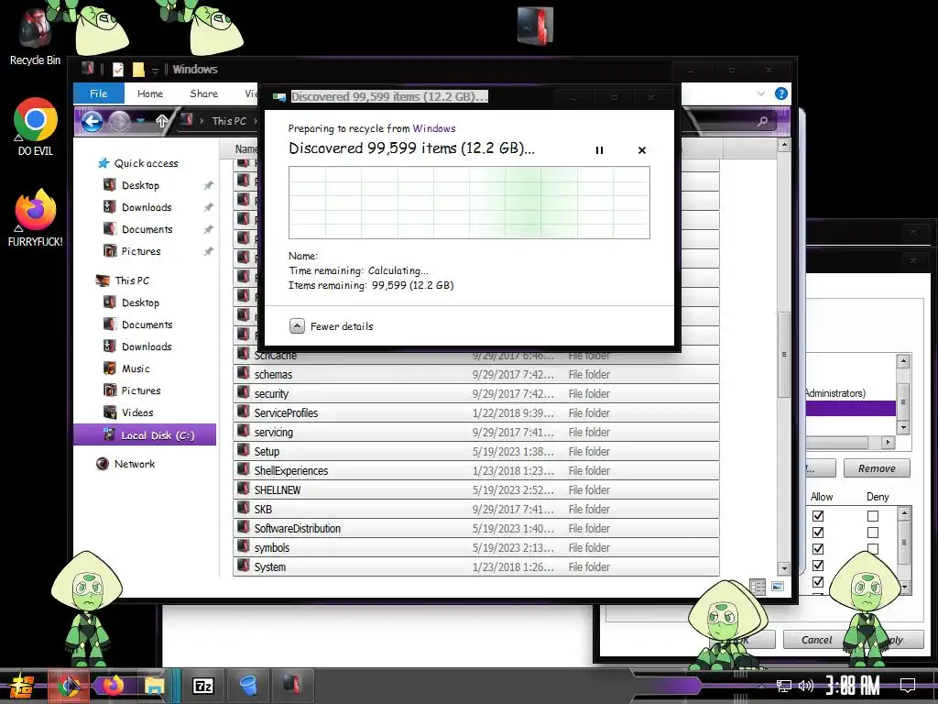This screenshot has width=938, height=704.
Task: Follow the Windows link in recycle dialog
Action: coord(433,128)
